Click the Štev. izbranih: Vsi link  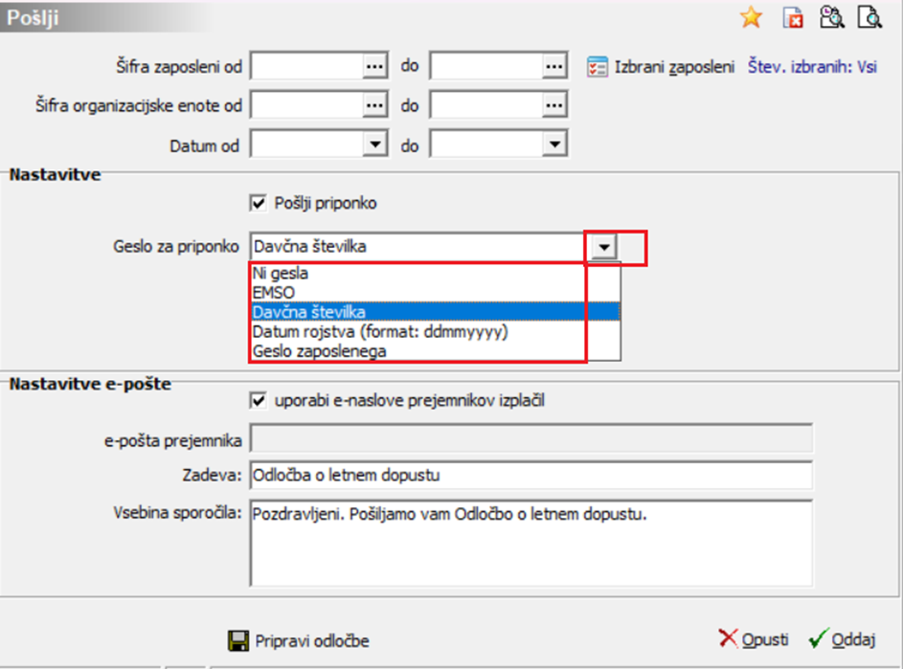(x=812, y=67)
